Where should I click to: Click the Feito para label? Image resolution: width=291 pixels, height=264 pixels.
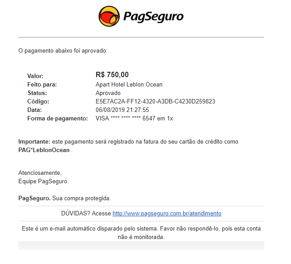[x=42, y=85]
